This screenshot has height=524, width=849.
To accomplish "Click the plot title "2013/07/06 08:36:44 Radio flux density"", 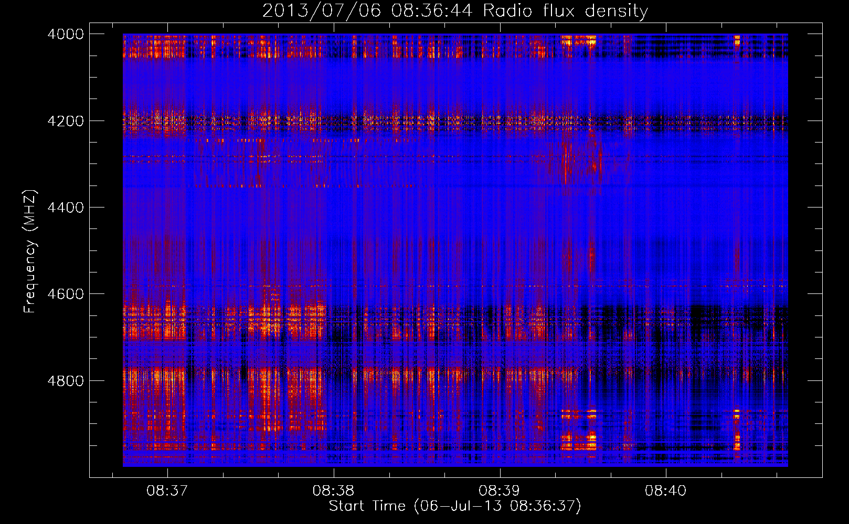I will [455, 11].
